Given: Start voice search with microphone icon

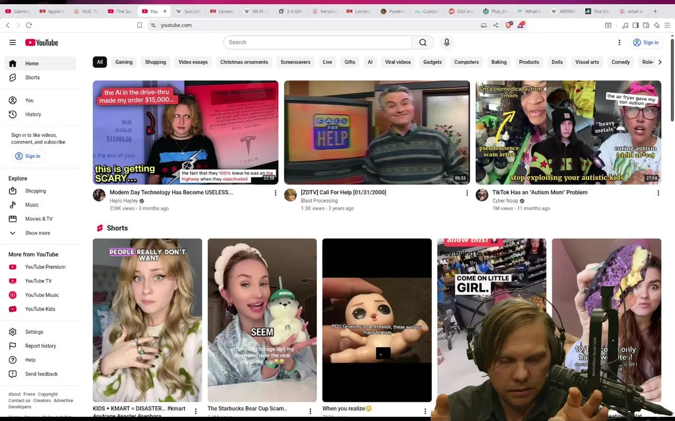Looking at the screenshot, I should click(x=446, y=43).
